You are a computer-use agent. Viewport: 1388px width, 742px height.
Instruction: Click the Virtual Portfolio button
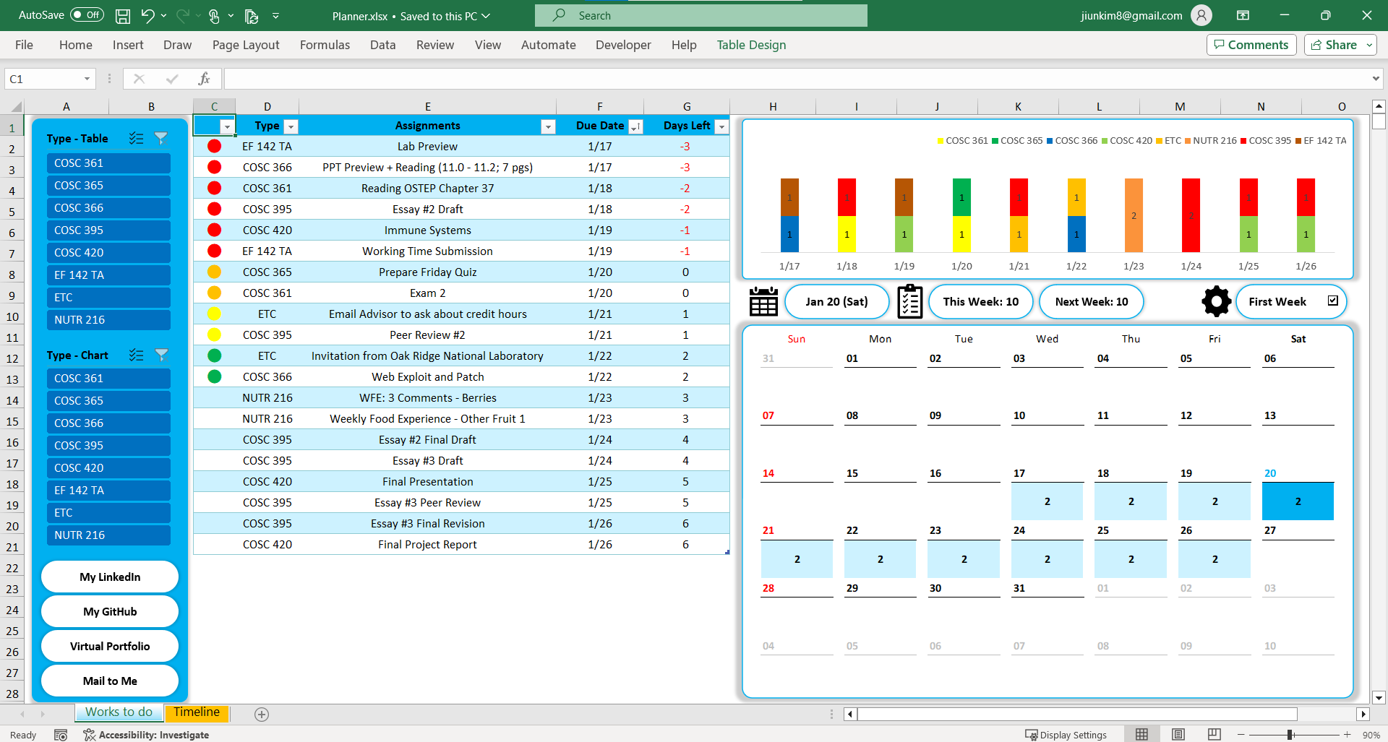click(x=110, y=646)
